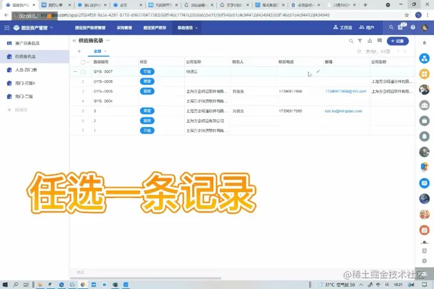Click gray contacts icon in right sidebar
The height and width of the screenshot is (289, 434).
424,105
